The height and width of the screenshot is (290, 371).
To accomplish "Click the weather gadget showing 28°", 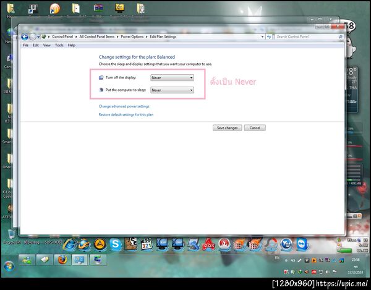I will click(x=352, y=90).
